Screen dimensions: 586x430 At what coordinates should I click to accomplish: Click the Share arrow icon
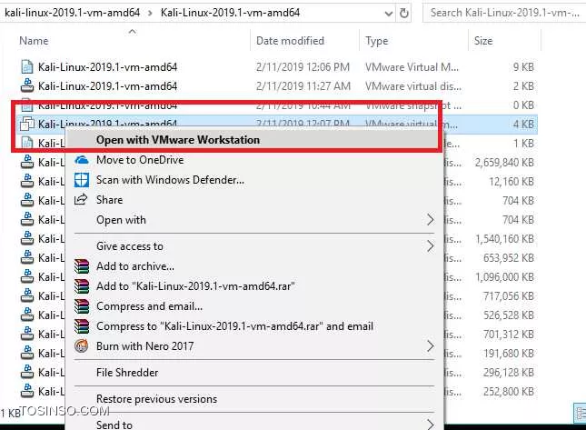[x=81, y=199]
